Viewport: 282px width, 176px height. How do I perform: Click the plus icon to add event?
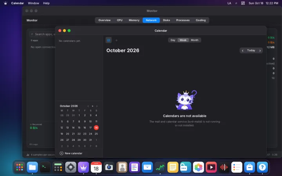[116, 40]
